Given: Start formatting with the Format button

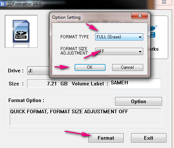Looking at the screenshot, I should [106, 138].
